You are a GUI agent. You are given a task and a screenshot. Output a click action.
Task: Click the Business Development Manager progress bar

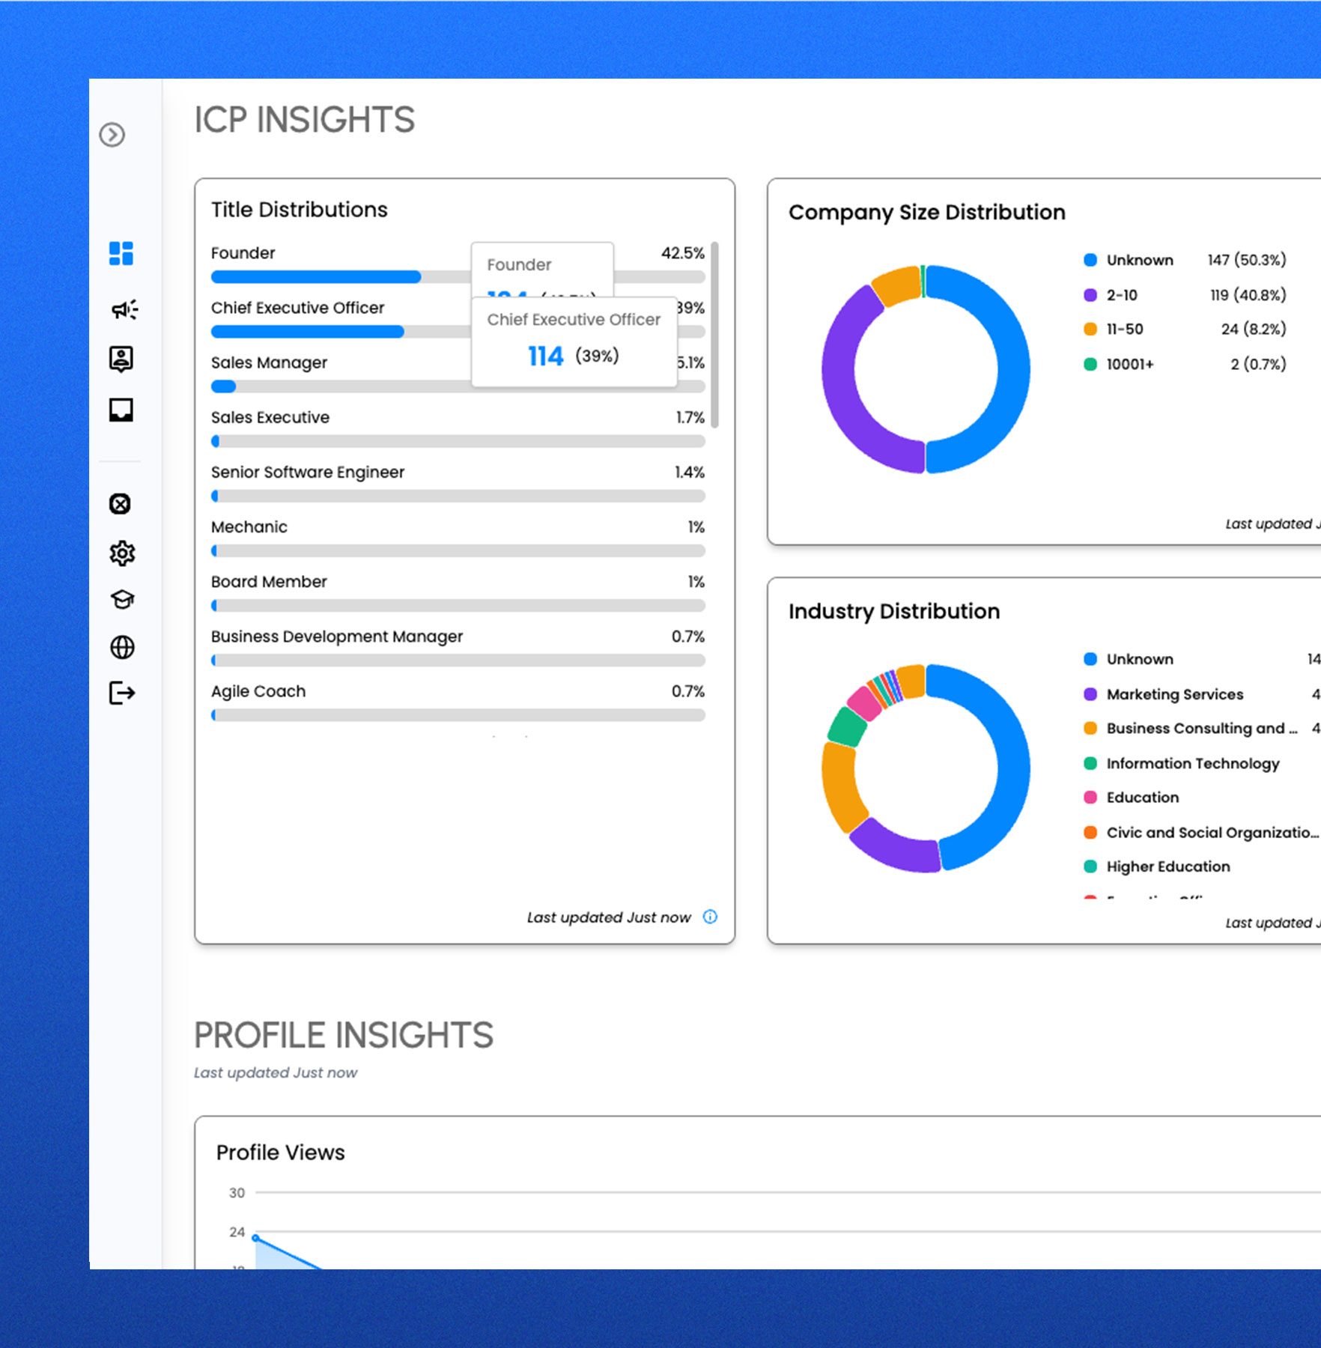458,660
